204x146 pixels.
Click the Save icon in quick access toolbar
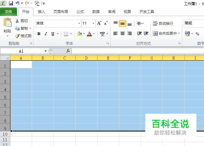11,3
